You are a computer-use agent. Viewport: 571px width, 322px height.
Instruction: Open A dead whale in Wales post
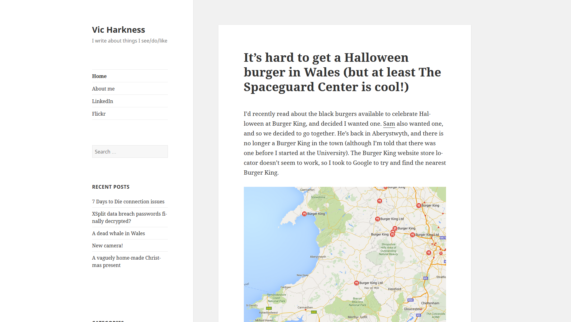click(119, 233)
